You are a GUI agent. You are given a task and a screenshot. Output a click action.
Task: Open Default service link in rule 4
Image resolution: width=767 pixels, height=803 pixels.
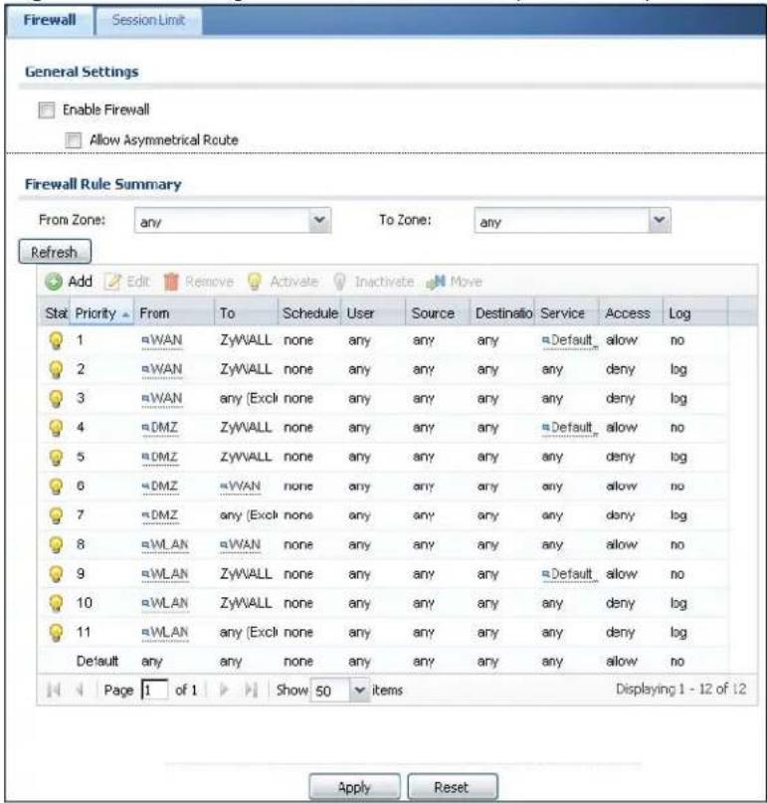click(570, 428)
